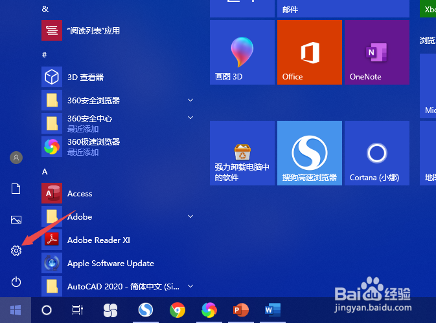Viewport: 436px width, 323px height.
Task: Launch Apple Software Update
Action: point(117,263)
